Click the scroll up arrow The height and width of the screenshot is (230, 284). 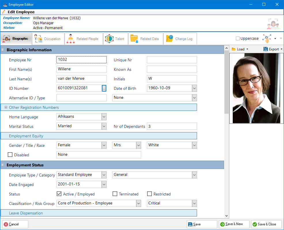(x=226, y=48)
